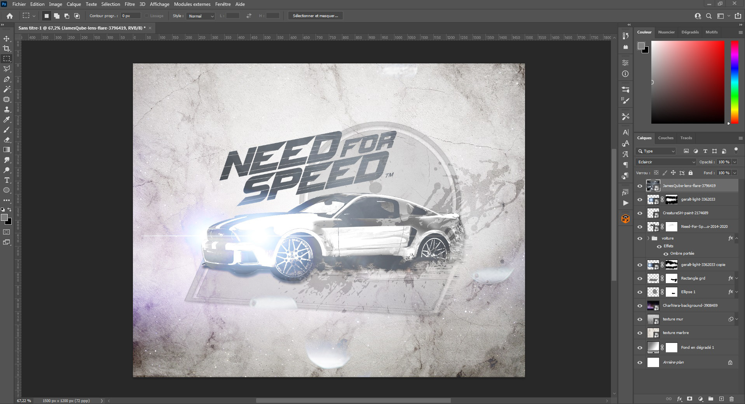
Task: Create a new group folder icon
Action: pyautogui.click(x=711, y=399)
